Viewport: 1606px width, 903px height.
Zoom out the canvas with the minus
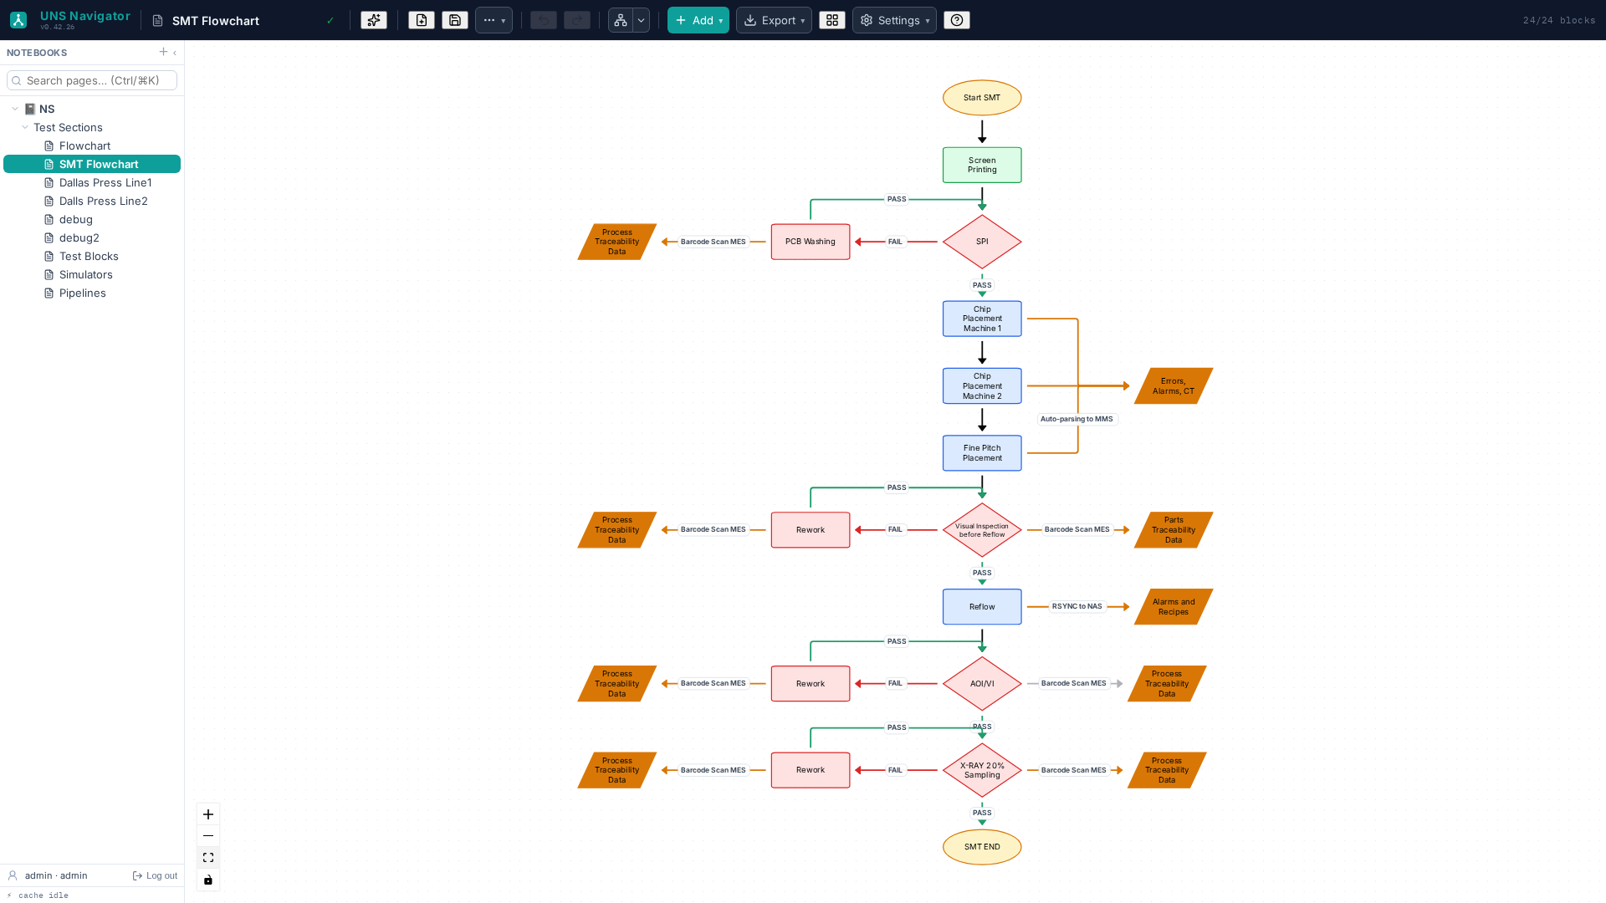(x=208, y=836)
